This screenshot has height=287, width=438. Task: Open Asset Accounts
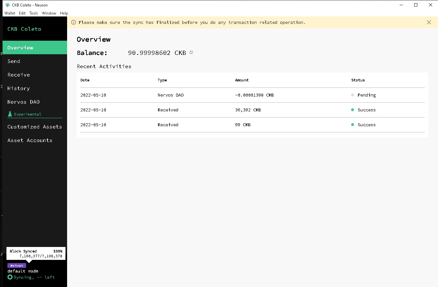30,140
